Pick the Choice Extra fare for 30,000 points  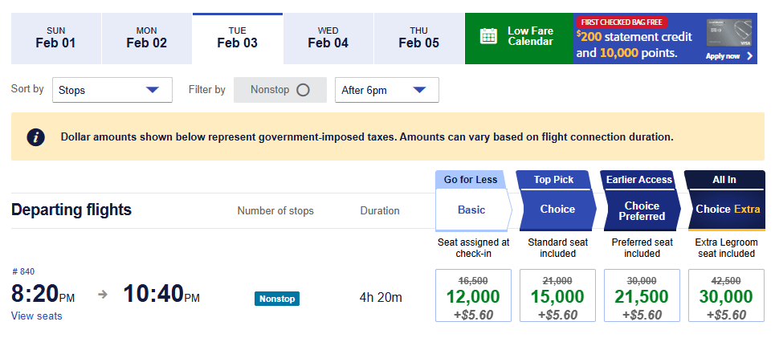click(727, 296)
